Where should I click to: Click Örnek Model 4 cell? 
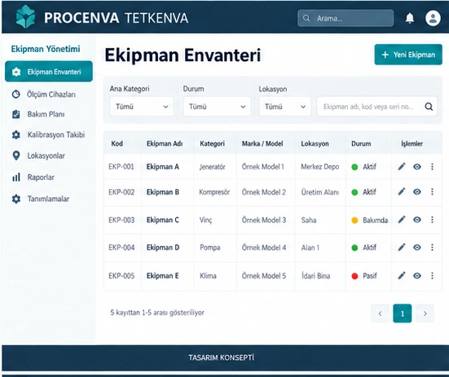coord(264,248)
